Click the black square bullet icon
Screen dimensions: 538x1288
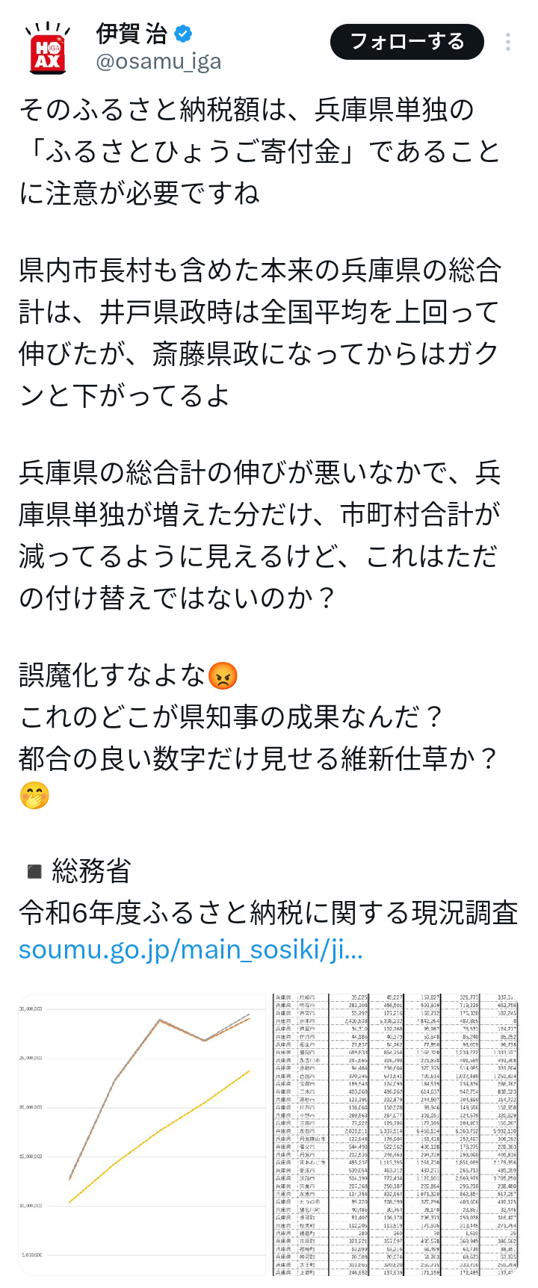[x=34, y=871]
